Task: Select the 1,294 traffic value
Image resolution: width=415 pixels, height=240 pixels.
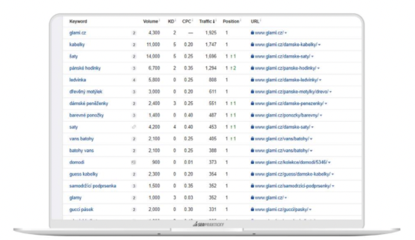Action: pyautogui.click(x=210, y=68)
